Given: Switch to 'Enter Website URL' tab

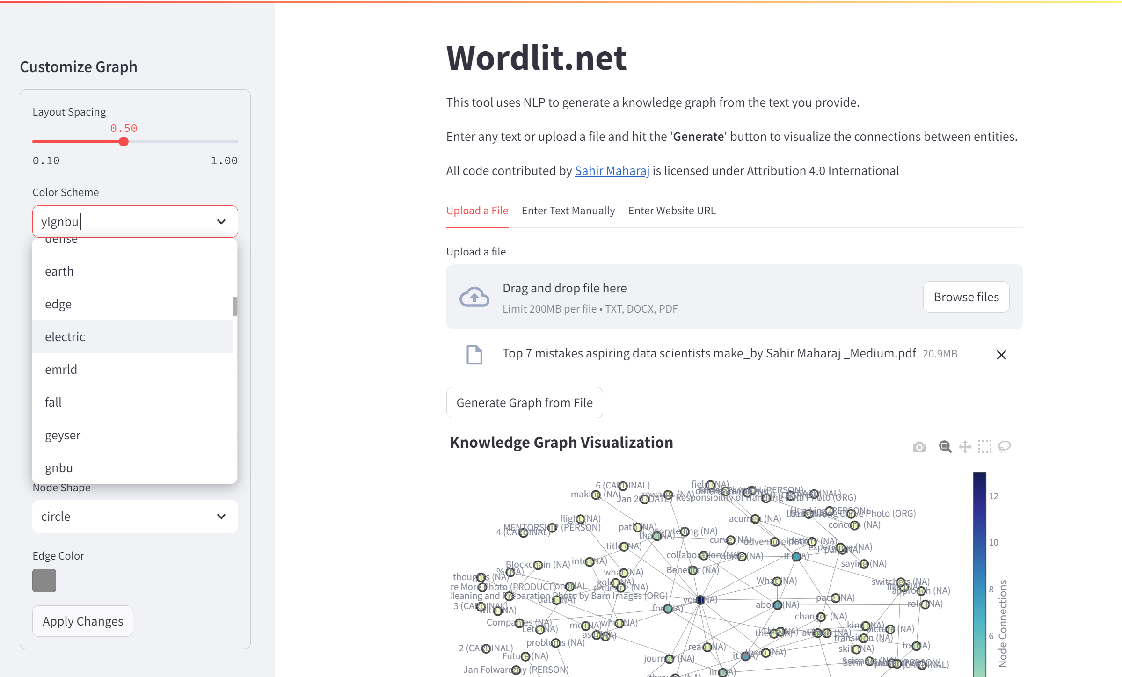Looking at the screenshot, I should click(671, 210).
